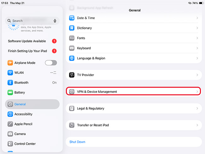Tap the microphone dictation icon in search
The height and width of the screenshot is (154, 205).
[x=55, y=21]
